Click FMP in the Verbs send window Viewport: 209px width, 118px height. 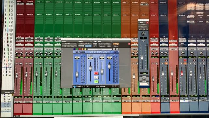(x=147, y=29)
